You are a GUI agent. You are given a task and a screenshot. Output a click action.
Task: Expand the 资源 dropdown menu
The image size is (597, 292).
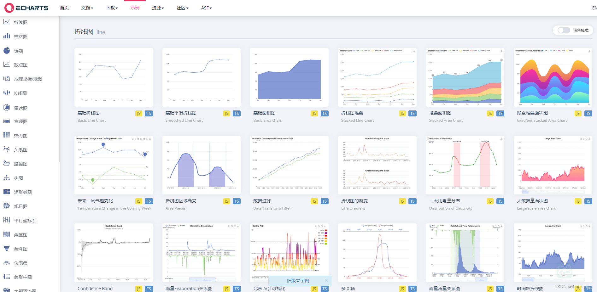pyautogui.click(x=158, y=8)
